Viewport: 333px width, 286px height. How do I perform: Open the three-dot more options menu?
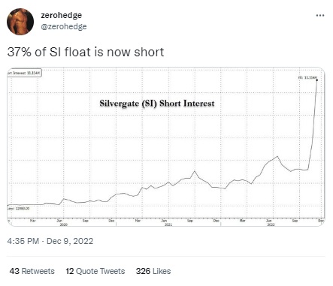point(320,16)
